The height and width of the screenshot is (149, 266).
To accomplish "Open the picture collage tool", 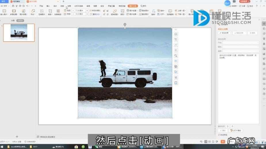I will click(23, 12).
